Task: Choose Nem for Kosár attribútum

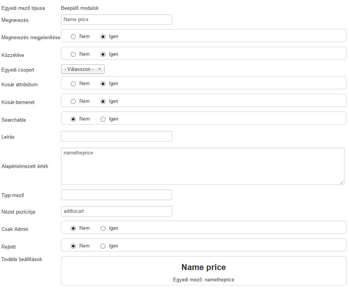Action: click(73, 84)
